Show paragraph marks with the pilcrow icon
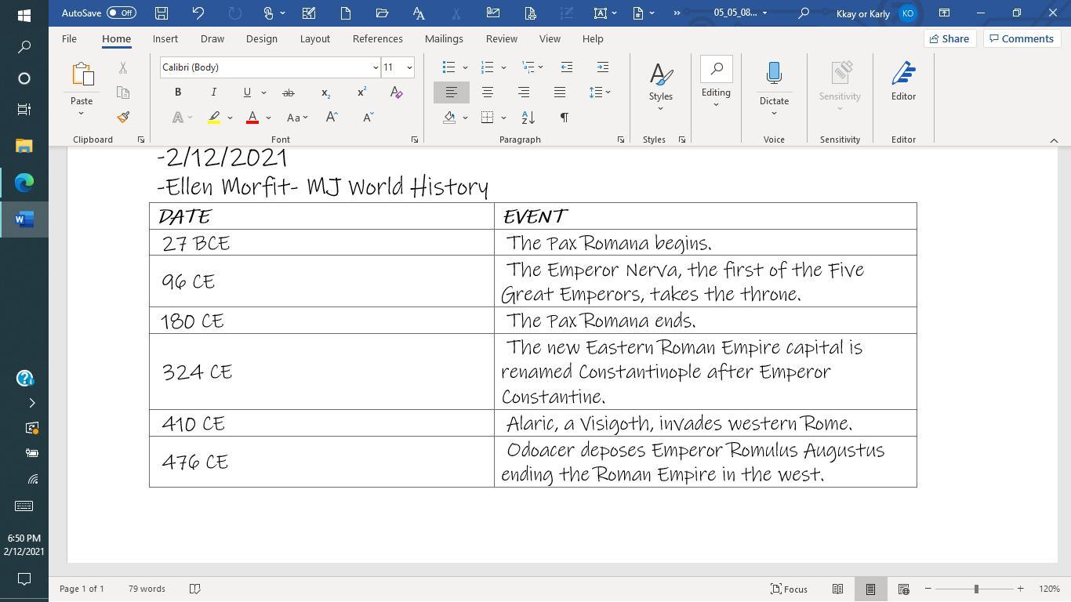The width and height of the screenshot is (1071, 602). click(x=564, y=118)
